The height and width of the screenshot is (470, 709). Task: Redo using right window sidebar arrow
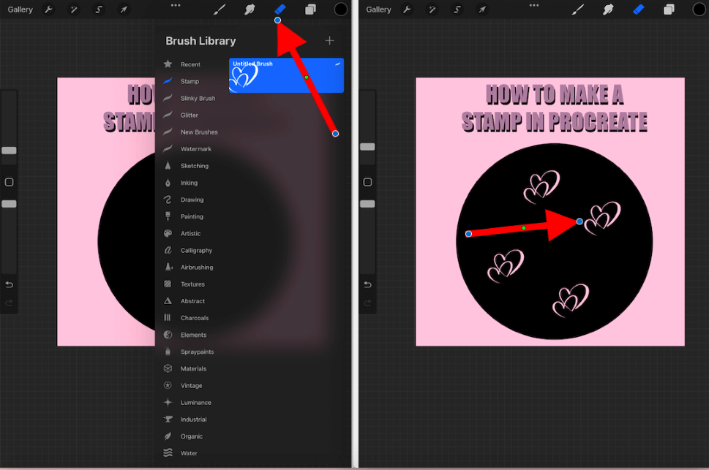point(367,303)
